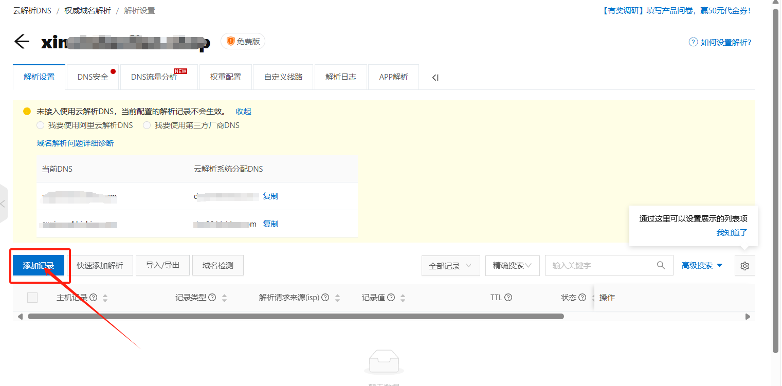Click help icon next to 记录类型 header

(x=212, y=298)
